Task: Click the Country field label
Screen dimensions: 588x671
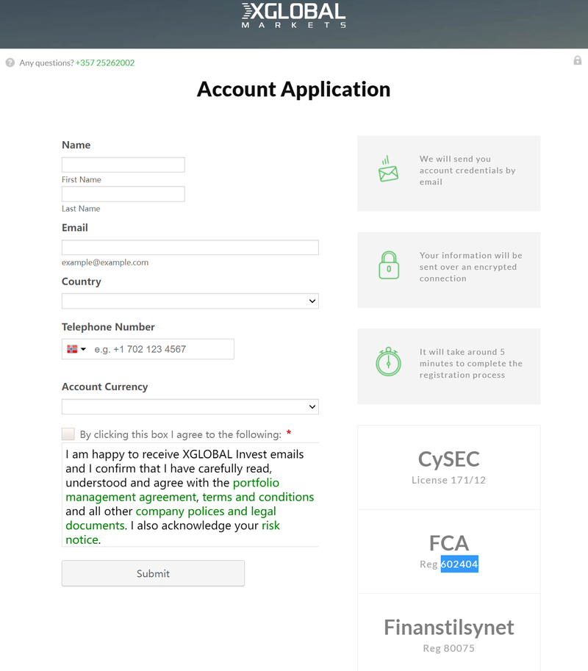Action: (x=82, y=281)
